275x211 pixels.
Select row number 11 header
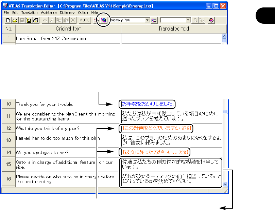pyautogui.click(x=8, y=116)
